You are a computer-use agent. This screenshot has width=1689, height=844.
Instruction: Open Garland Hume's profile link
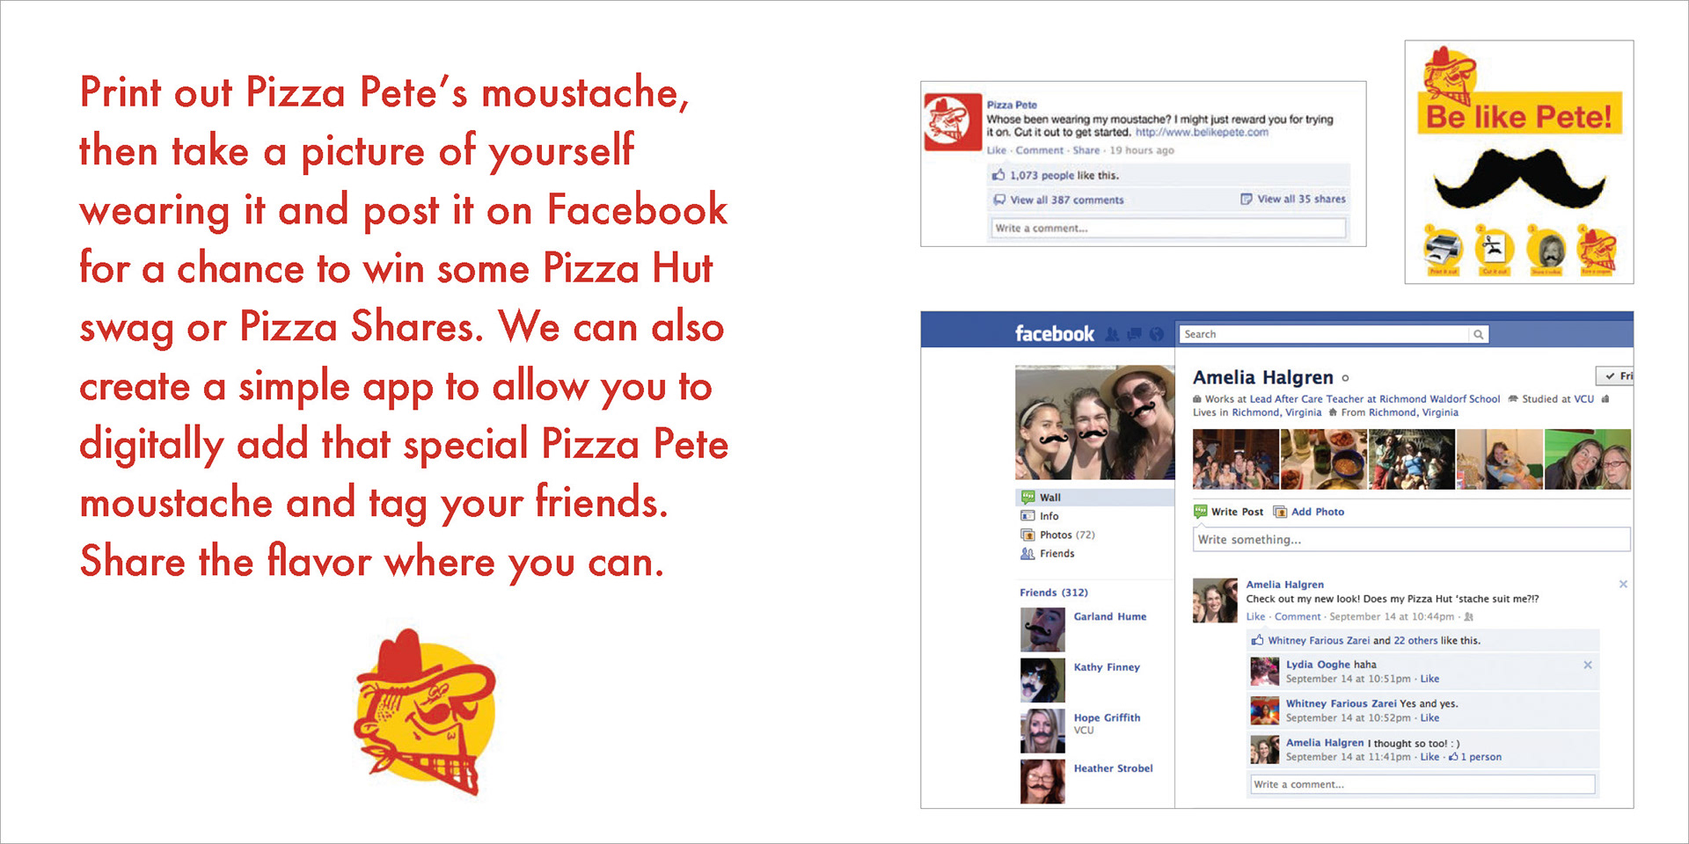[1109, 616]
